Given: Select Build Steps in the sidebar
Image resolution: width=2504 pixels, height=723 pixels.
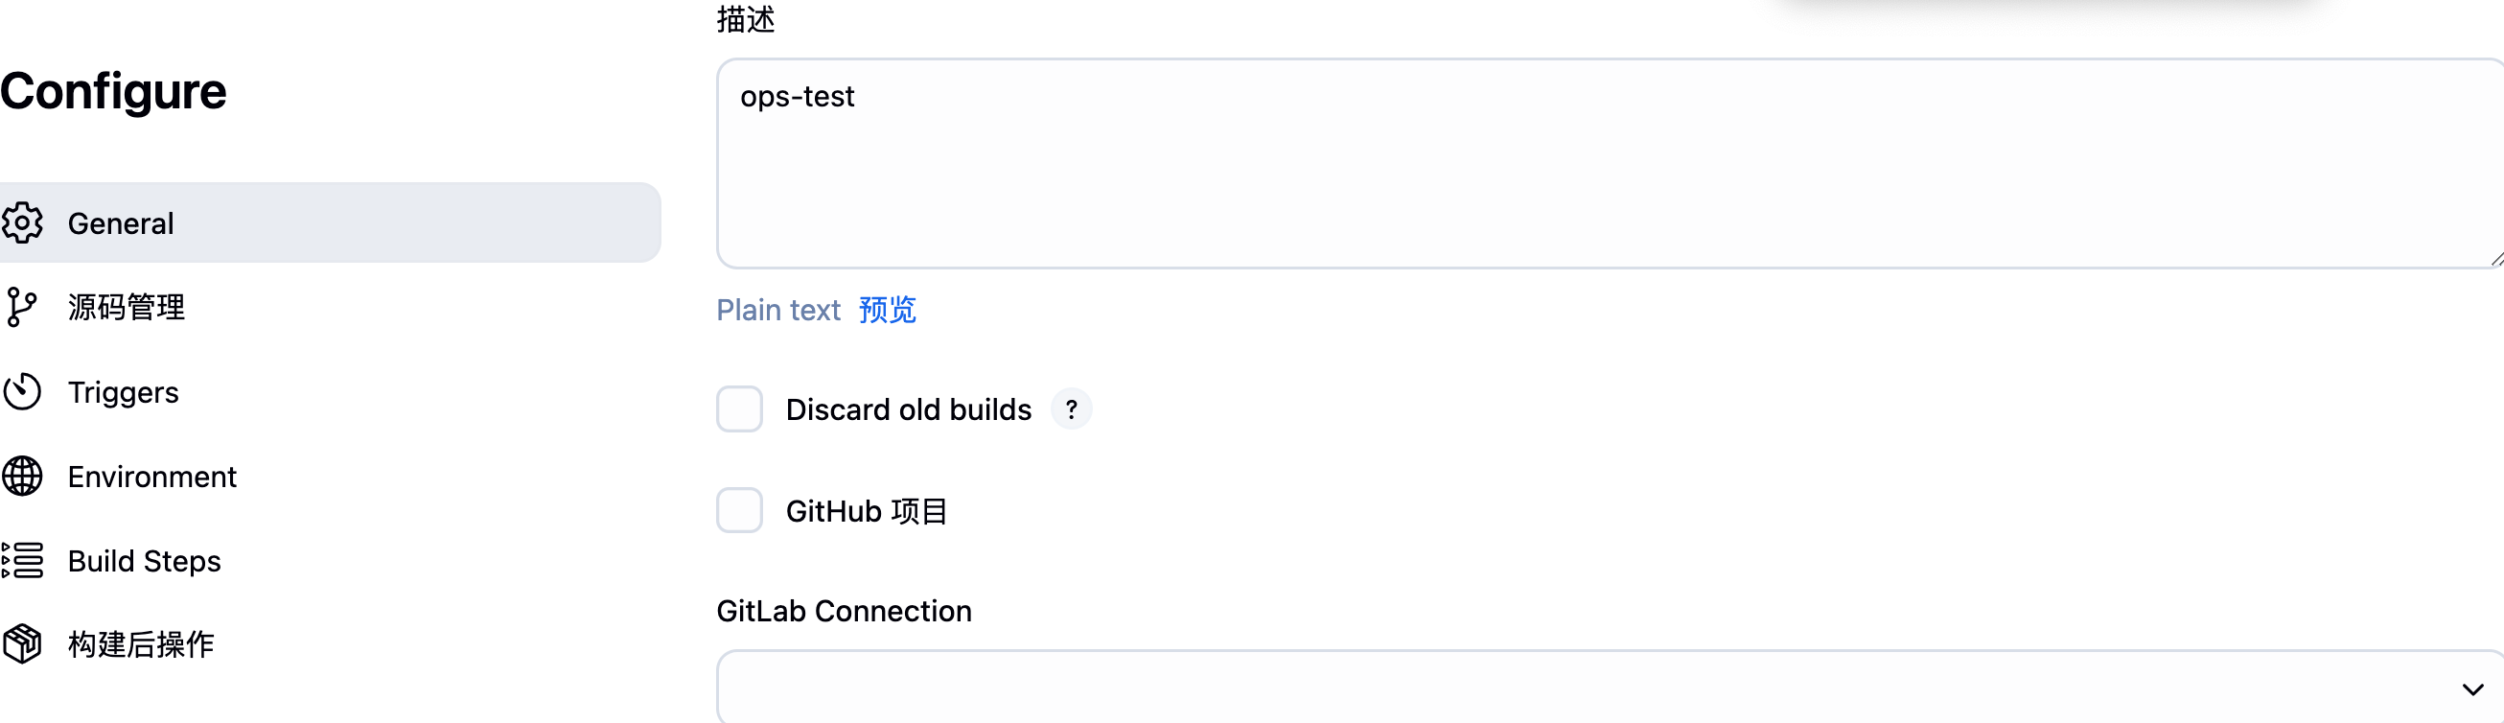Looking at the screenshot, I should click(144, 561).
